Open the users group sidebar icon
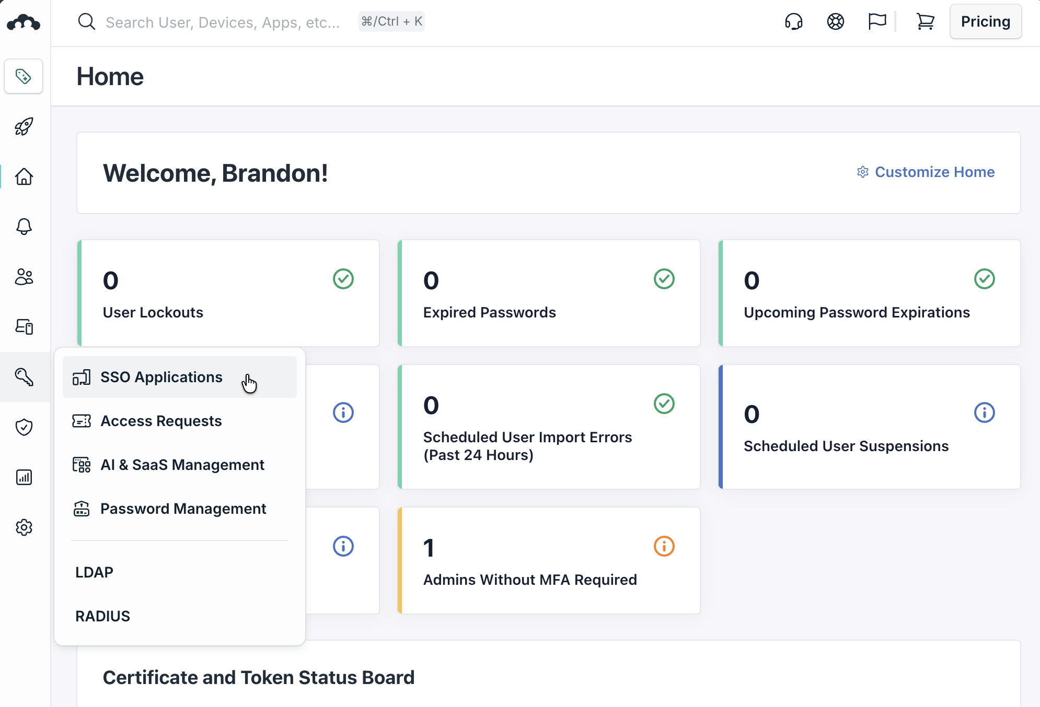 coord(24,277)
